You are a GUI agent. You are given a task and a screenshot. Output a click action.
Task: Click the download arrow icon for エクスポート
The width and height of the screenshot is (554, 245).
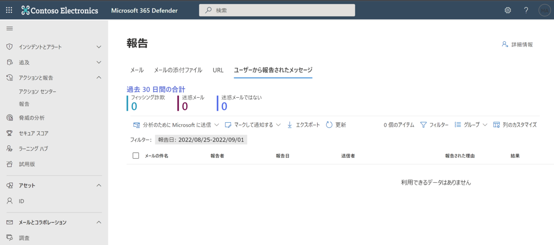(x=290, y=125)
